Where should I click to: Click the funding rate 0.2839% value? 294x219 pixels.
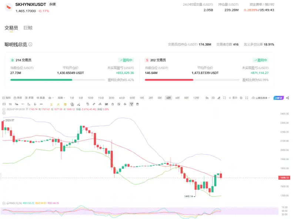pos(251,10)
